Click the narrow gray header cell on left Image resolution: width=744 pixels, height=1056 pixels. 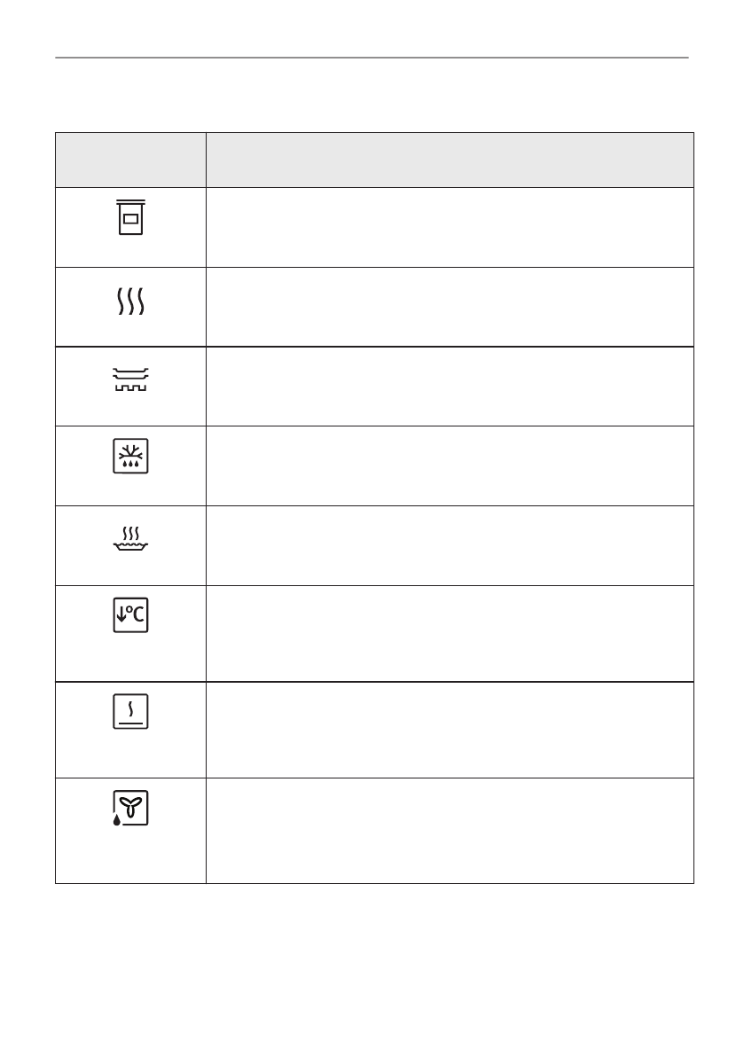click(130, 160)
